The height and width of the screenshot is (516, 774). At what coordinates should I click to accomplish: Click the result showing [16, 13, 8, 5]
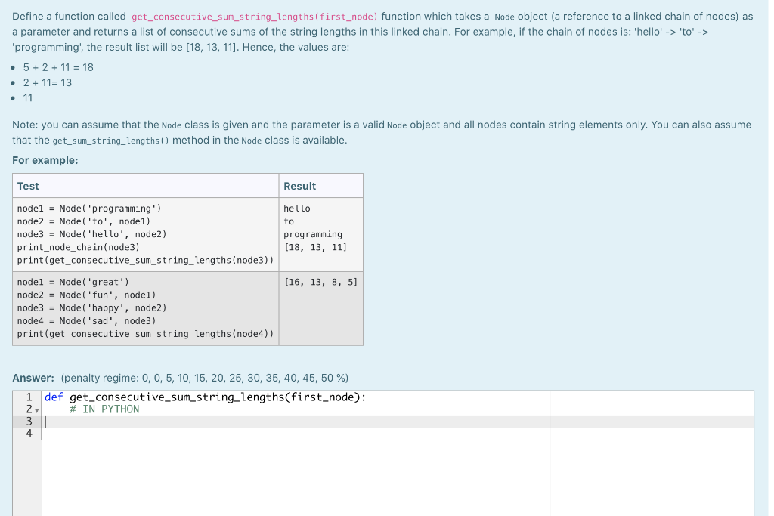tap(320, 282)
